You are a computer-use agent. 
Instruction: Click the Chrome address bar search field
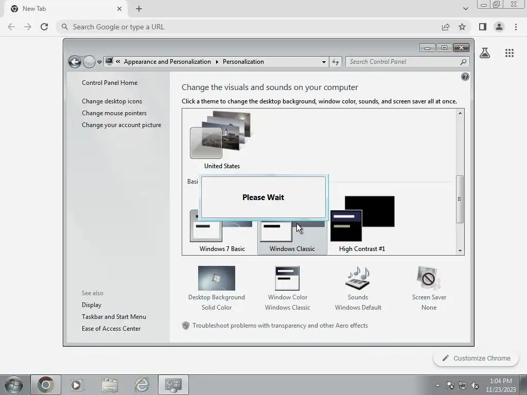[x=250, y=27]
